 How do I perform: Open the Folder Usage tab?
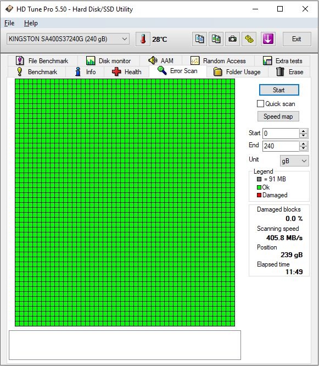[x=237, y=71]
